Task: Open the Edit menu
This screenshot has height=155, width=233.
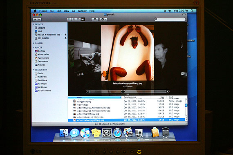Action: 59,11
